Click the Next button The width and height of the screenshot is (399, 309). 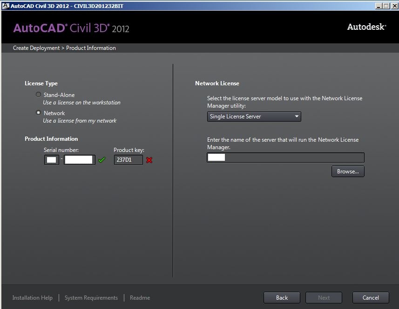pos(324,297)
